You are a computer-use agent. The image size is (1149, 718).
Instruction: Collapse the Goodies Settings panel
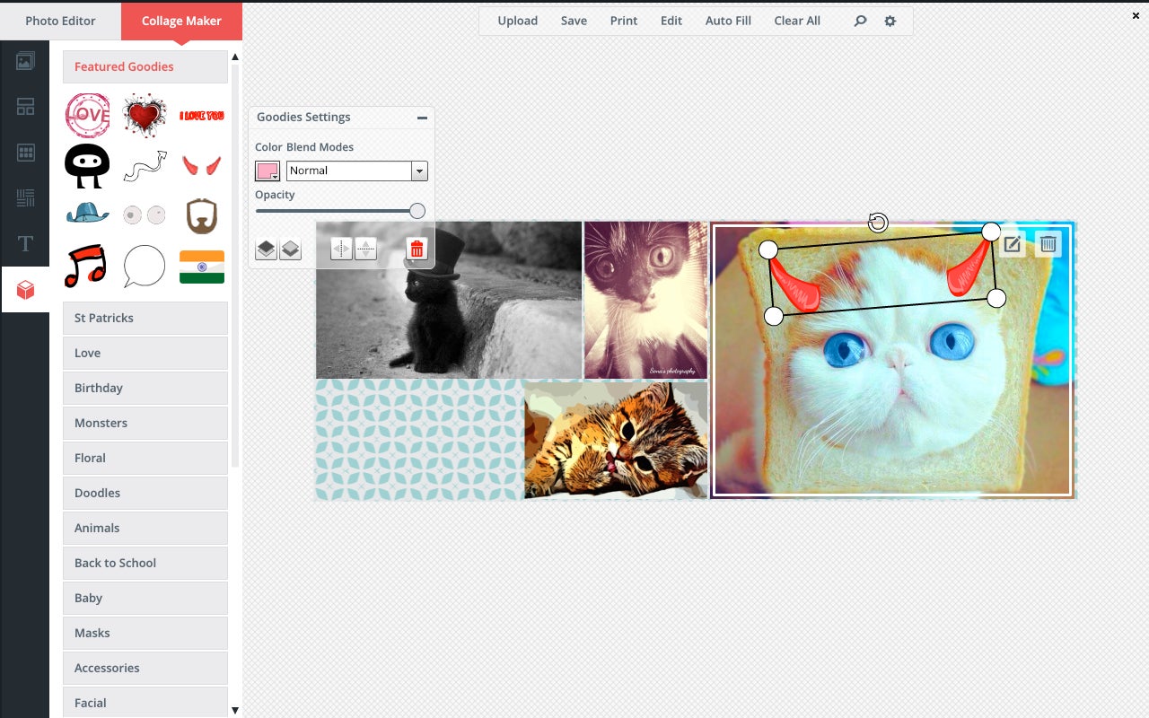(x=420, y=117)
